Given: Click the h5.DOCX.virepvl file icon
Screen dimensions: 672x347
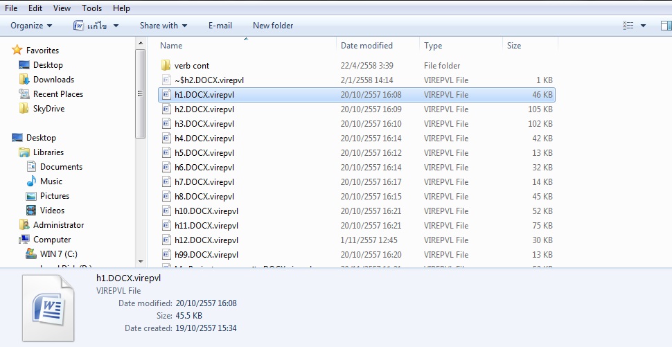Looking at the screenshot, I should point(167,153).
